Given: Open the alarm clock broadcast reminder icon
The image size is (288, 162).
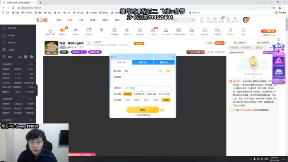Looking at the screenshot, I should click(114, 30).
